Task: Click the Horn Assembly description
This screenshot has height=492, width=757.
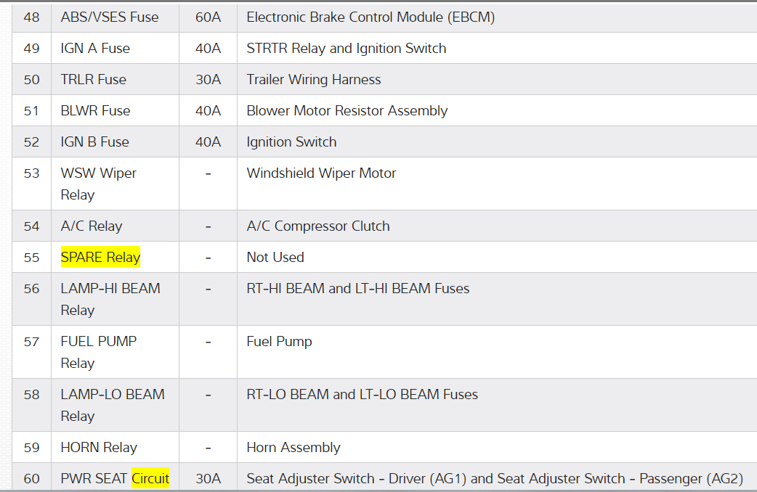Action: coord(294,447)
